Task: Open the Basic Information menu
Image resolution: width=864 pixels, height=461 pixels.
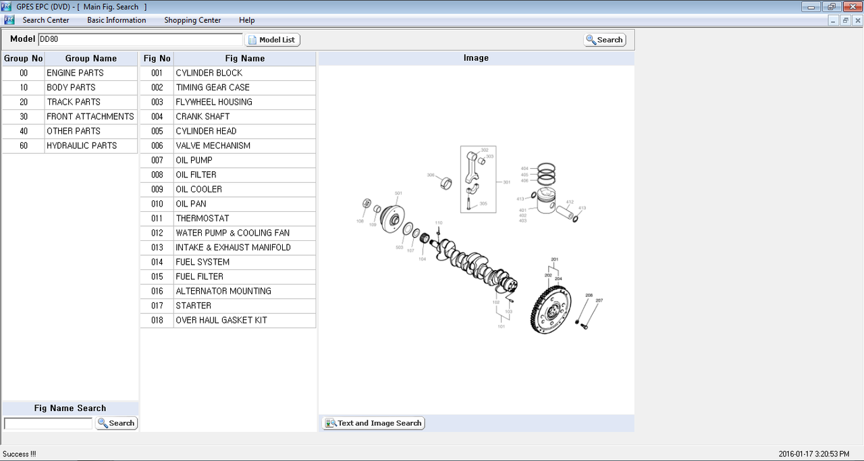Action: (x=117, y=20)
